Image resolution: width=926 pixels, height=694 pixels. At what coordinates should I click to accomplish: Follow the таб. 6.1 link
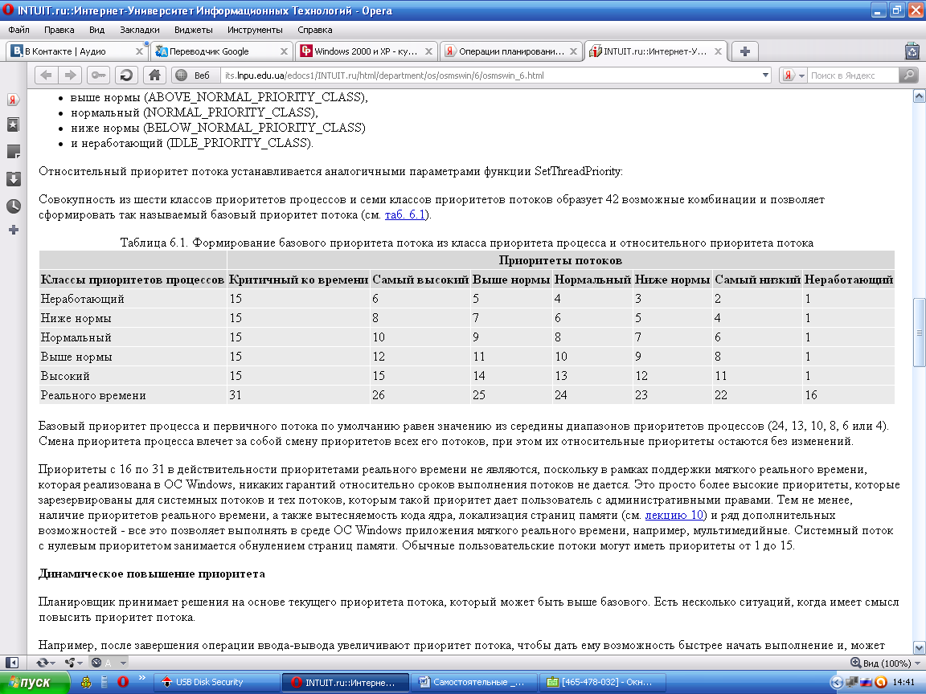tap(405, 214)
